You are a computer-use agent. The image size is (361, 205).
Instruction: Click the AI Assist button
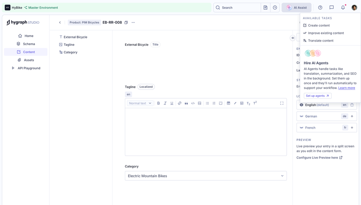297,8
